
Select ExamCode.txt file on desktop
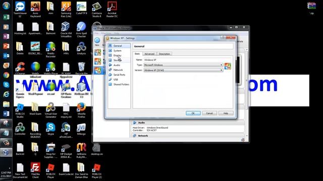[66, 169]
